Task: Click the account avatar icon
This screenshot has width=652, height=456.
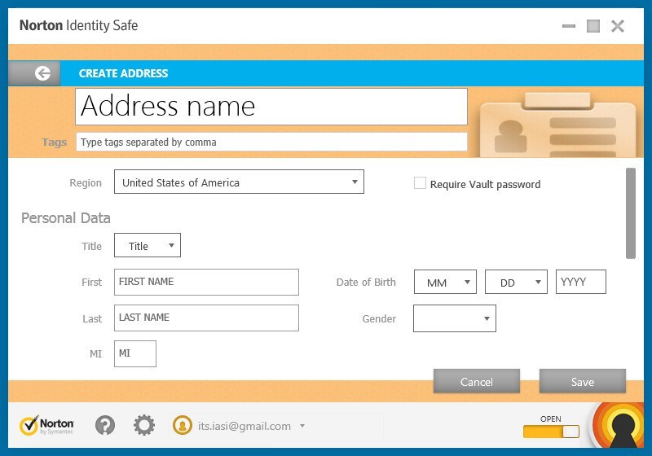Action: tap(182, 426)
